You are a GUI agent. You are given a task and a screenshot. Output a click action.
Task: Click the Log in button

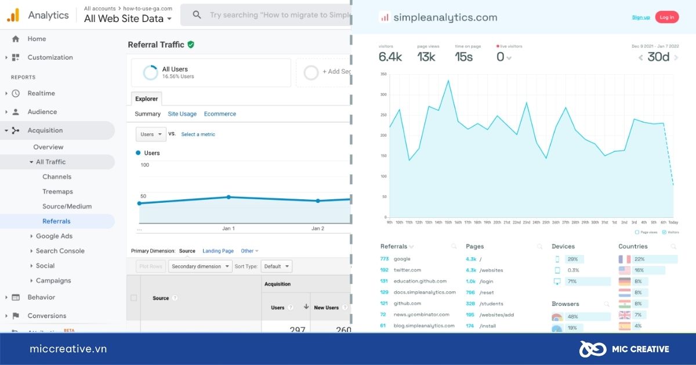point(667,17)
